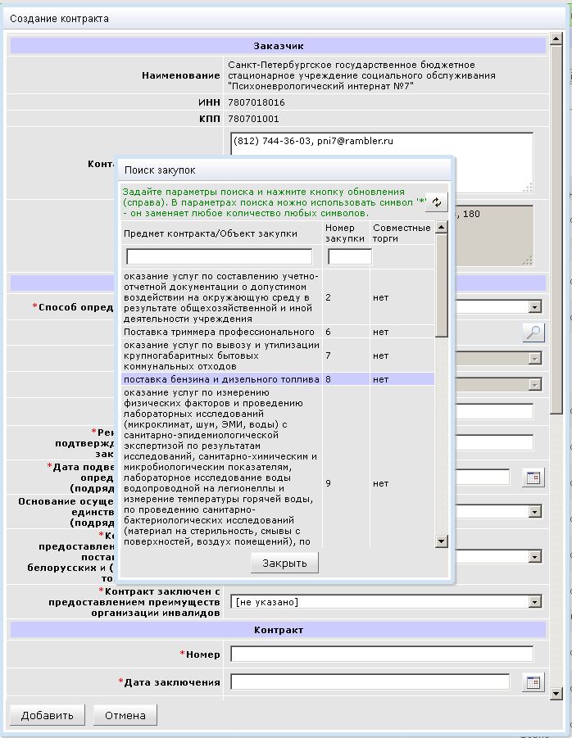Click the Закрыть button in search dialog
This screenshot has height=738, width=572.
(284, 563)
